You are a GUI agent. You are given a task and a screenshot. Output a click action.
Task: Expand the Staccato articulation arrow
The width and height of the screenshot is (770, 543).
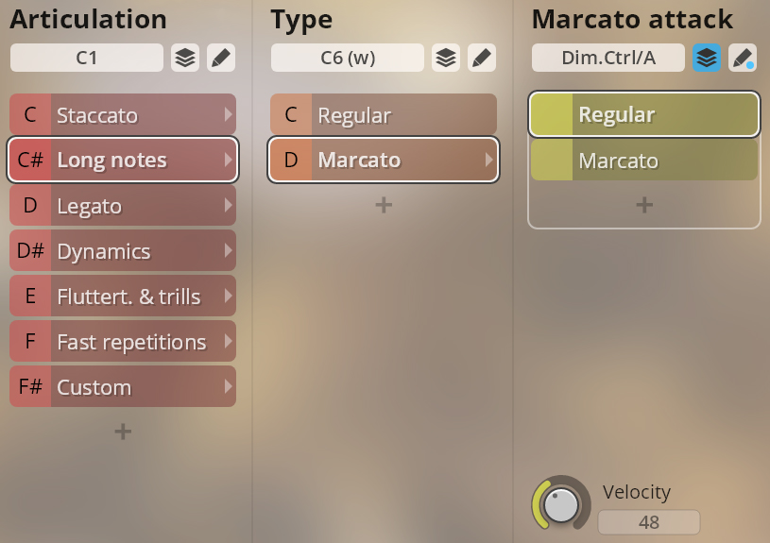228,115
